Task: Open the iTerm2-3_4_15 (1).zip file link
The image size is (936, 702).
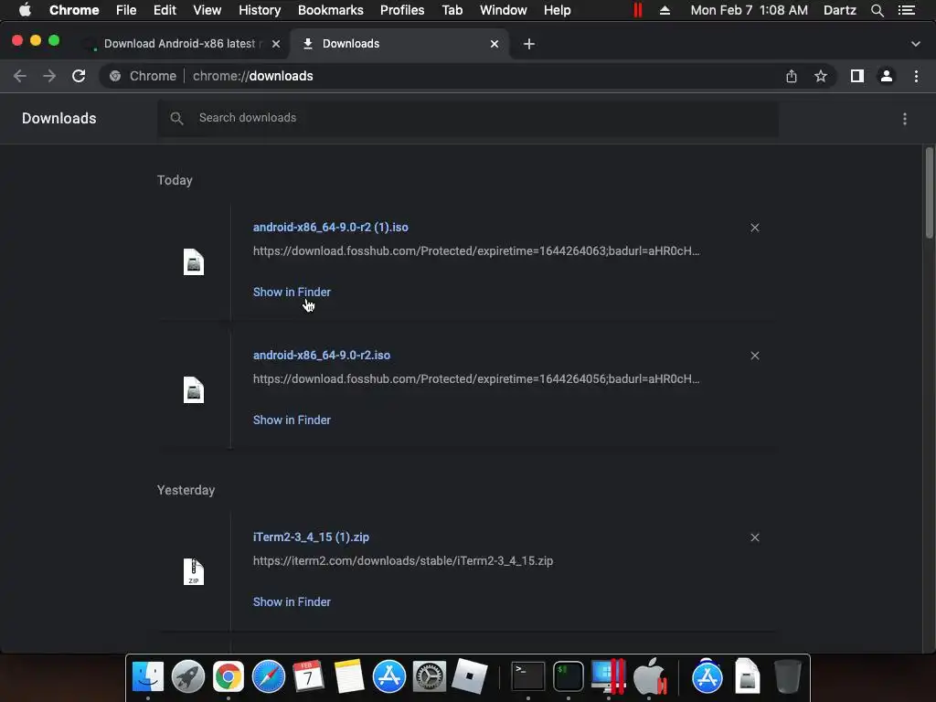Action: pos(311,537)
